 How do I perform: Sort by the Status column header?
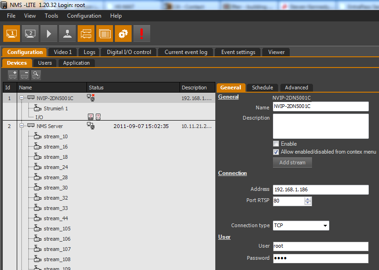(x=133, y=88)
